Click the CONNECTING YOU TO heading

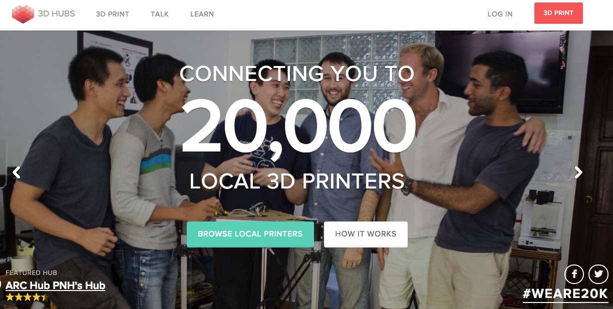[297, 74]
